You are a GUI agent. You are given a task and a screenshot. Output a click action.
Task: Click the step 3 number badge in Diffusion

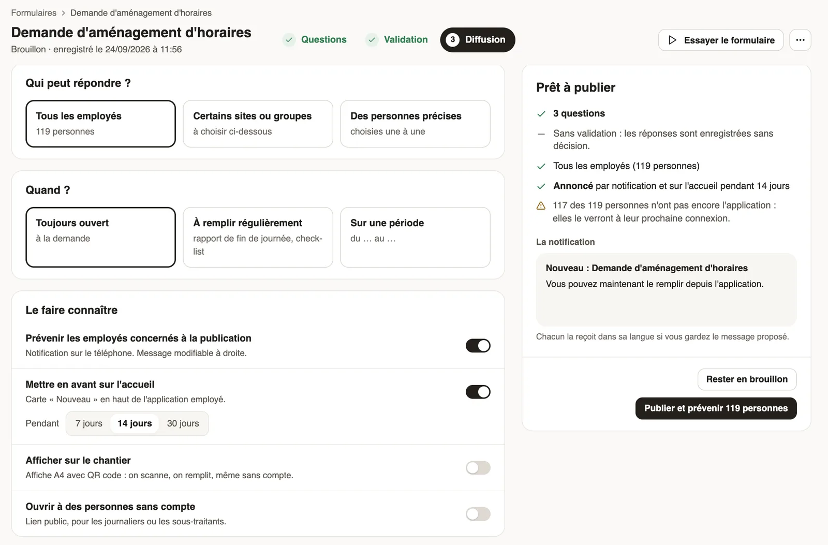point(453,40)
